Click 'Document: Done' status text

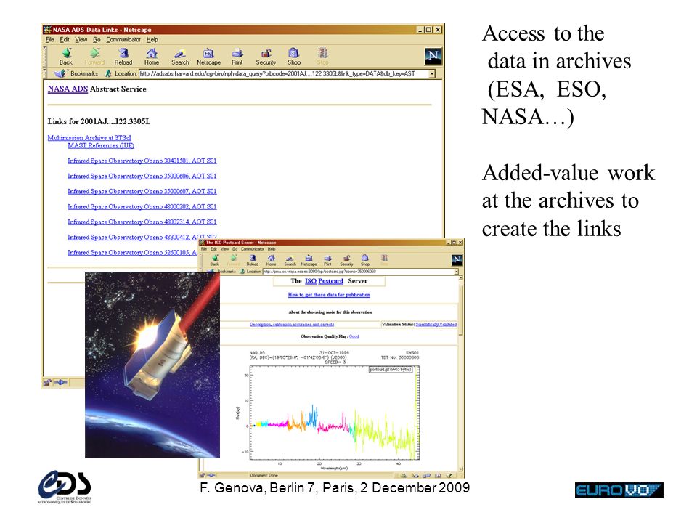click(264, 475)
